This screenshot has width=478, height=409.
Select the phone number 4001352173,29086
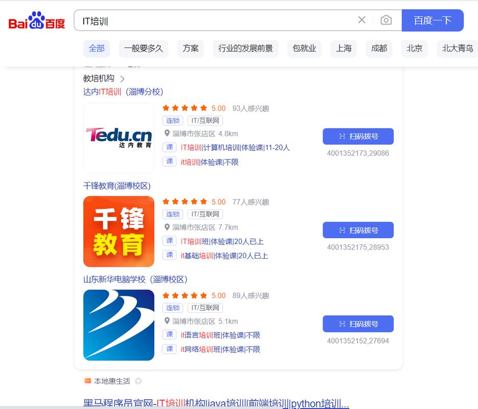(x=358, y=153)
